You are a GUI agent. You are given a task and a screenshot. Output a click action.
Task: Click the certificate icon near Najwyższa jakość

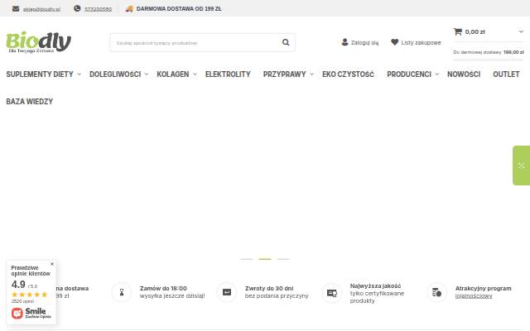(x=332, y=293)
